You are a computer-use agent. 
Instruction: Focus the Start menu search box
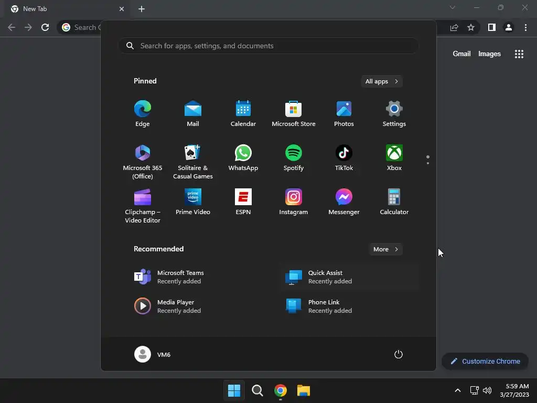pos(268,46)
